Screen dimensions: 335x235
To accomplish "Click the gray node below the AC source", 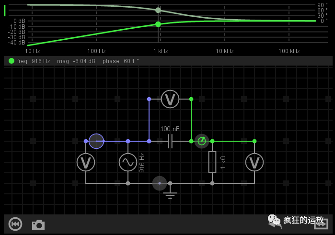I will 128,183.
